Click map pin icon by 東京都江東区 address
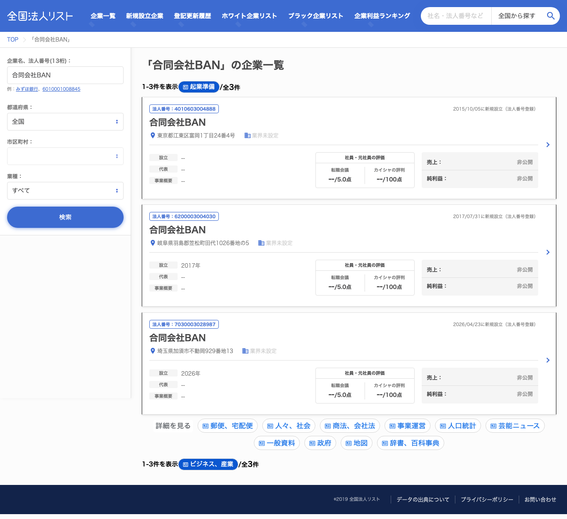567x519 pixels. click(153, 135)
